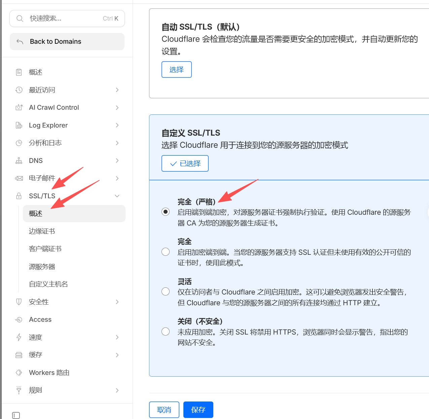Focus the 快速搜索 search field
429x419 pixels.
tap(64, 19)
